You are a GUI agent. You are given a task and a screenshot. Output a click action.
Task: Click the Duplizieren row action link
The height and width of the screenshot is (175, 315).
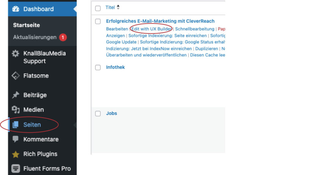tap(207, 49)
